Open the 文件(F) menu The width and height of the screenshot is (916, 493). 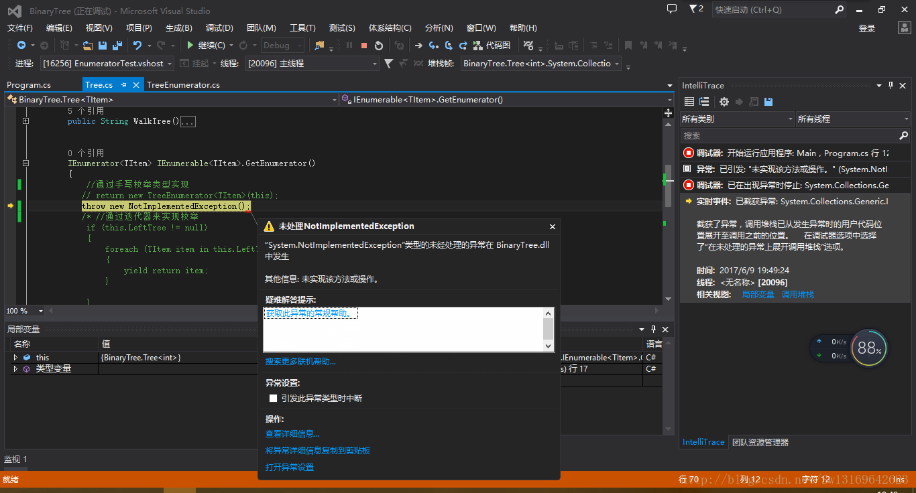click(20, 27)
